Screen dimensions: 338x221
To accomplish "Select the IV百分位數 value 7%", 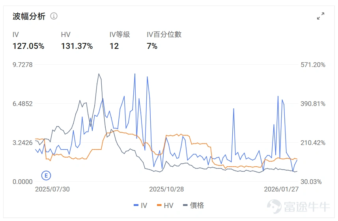I will click(152, 46).
